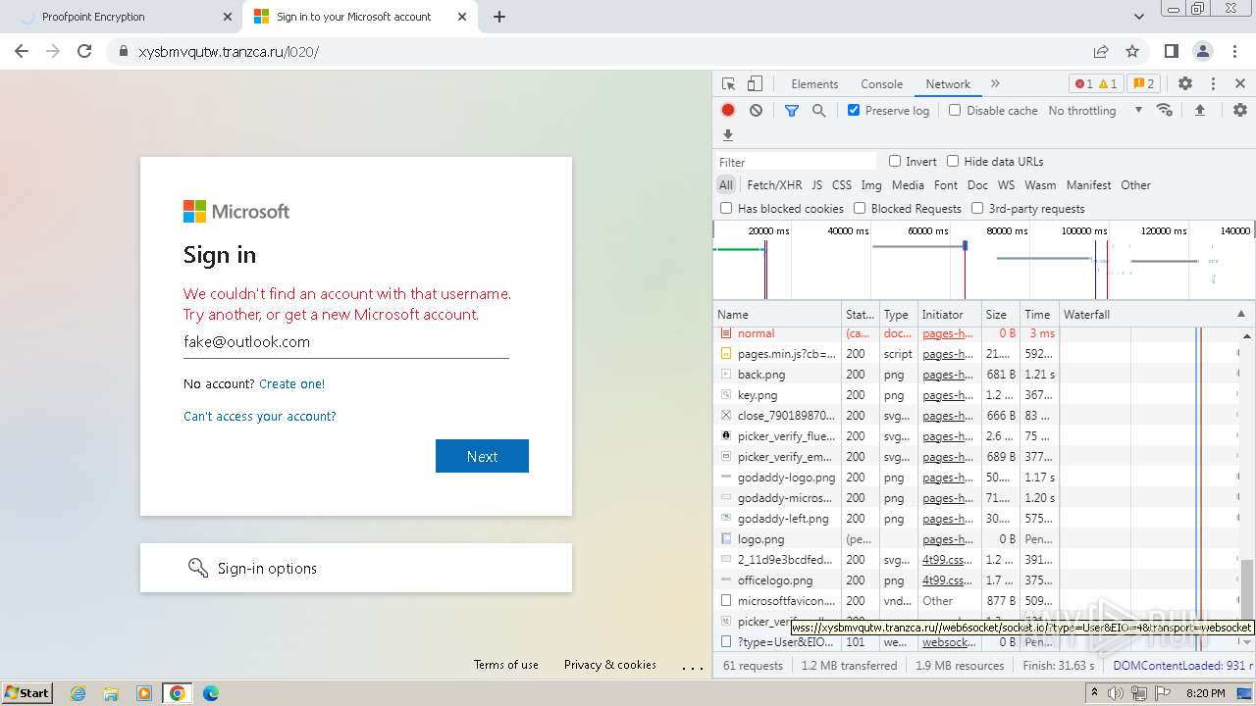This screenshot has height=706, width=1256.
Task: Open the issues count badge
Action: 1142,84
